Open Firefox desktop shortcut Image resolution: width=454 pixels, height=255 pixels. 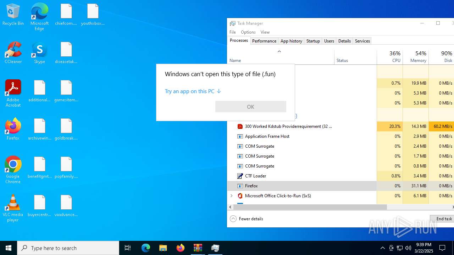[x=13, y=130]
